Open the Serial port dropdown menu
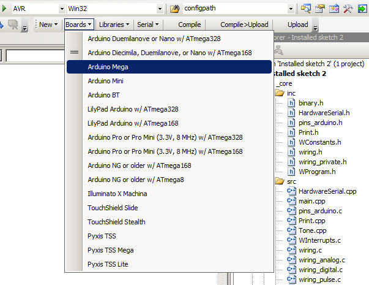 [148, 25]
